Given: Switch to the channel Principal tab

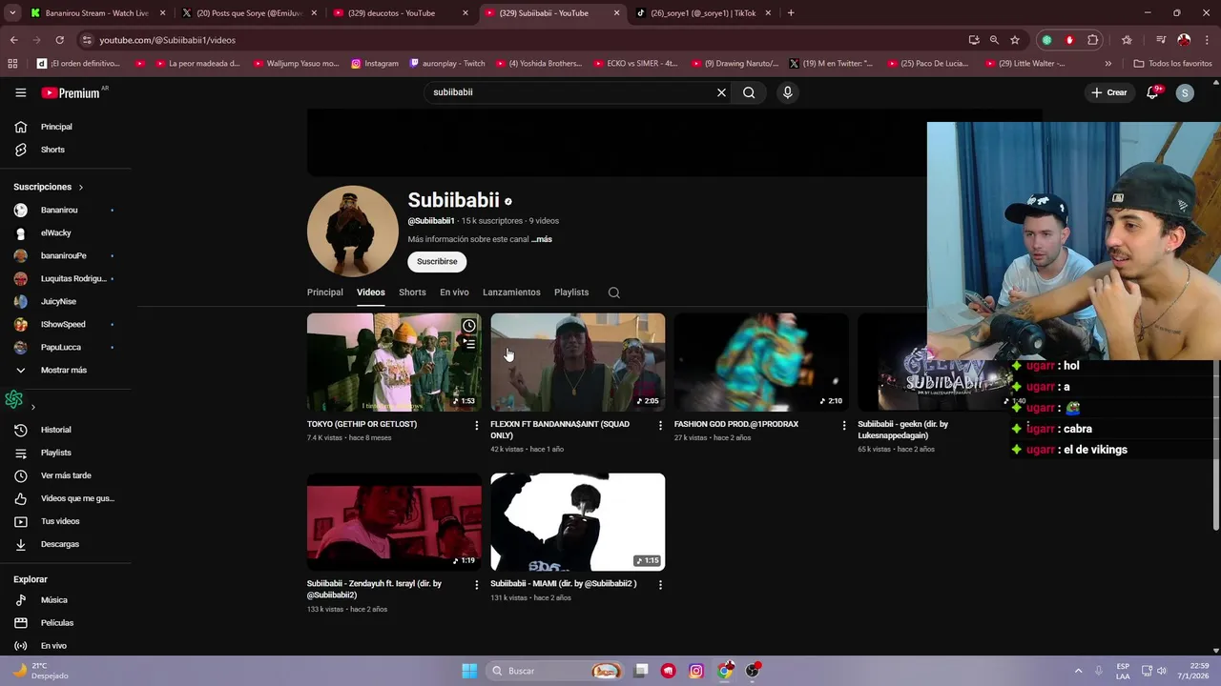Looking at the screenshot, I should [325, 293].
